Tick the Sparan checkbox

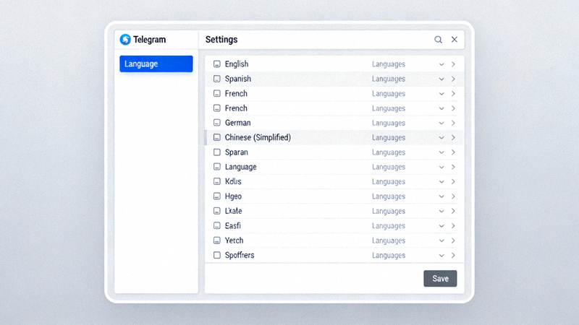click(217, 152)
